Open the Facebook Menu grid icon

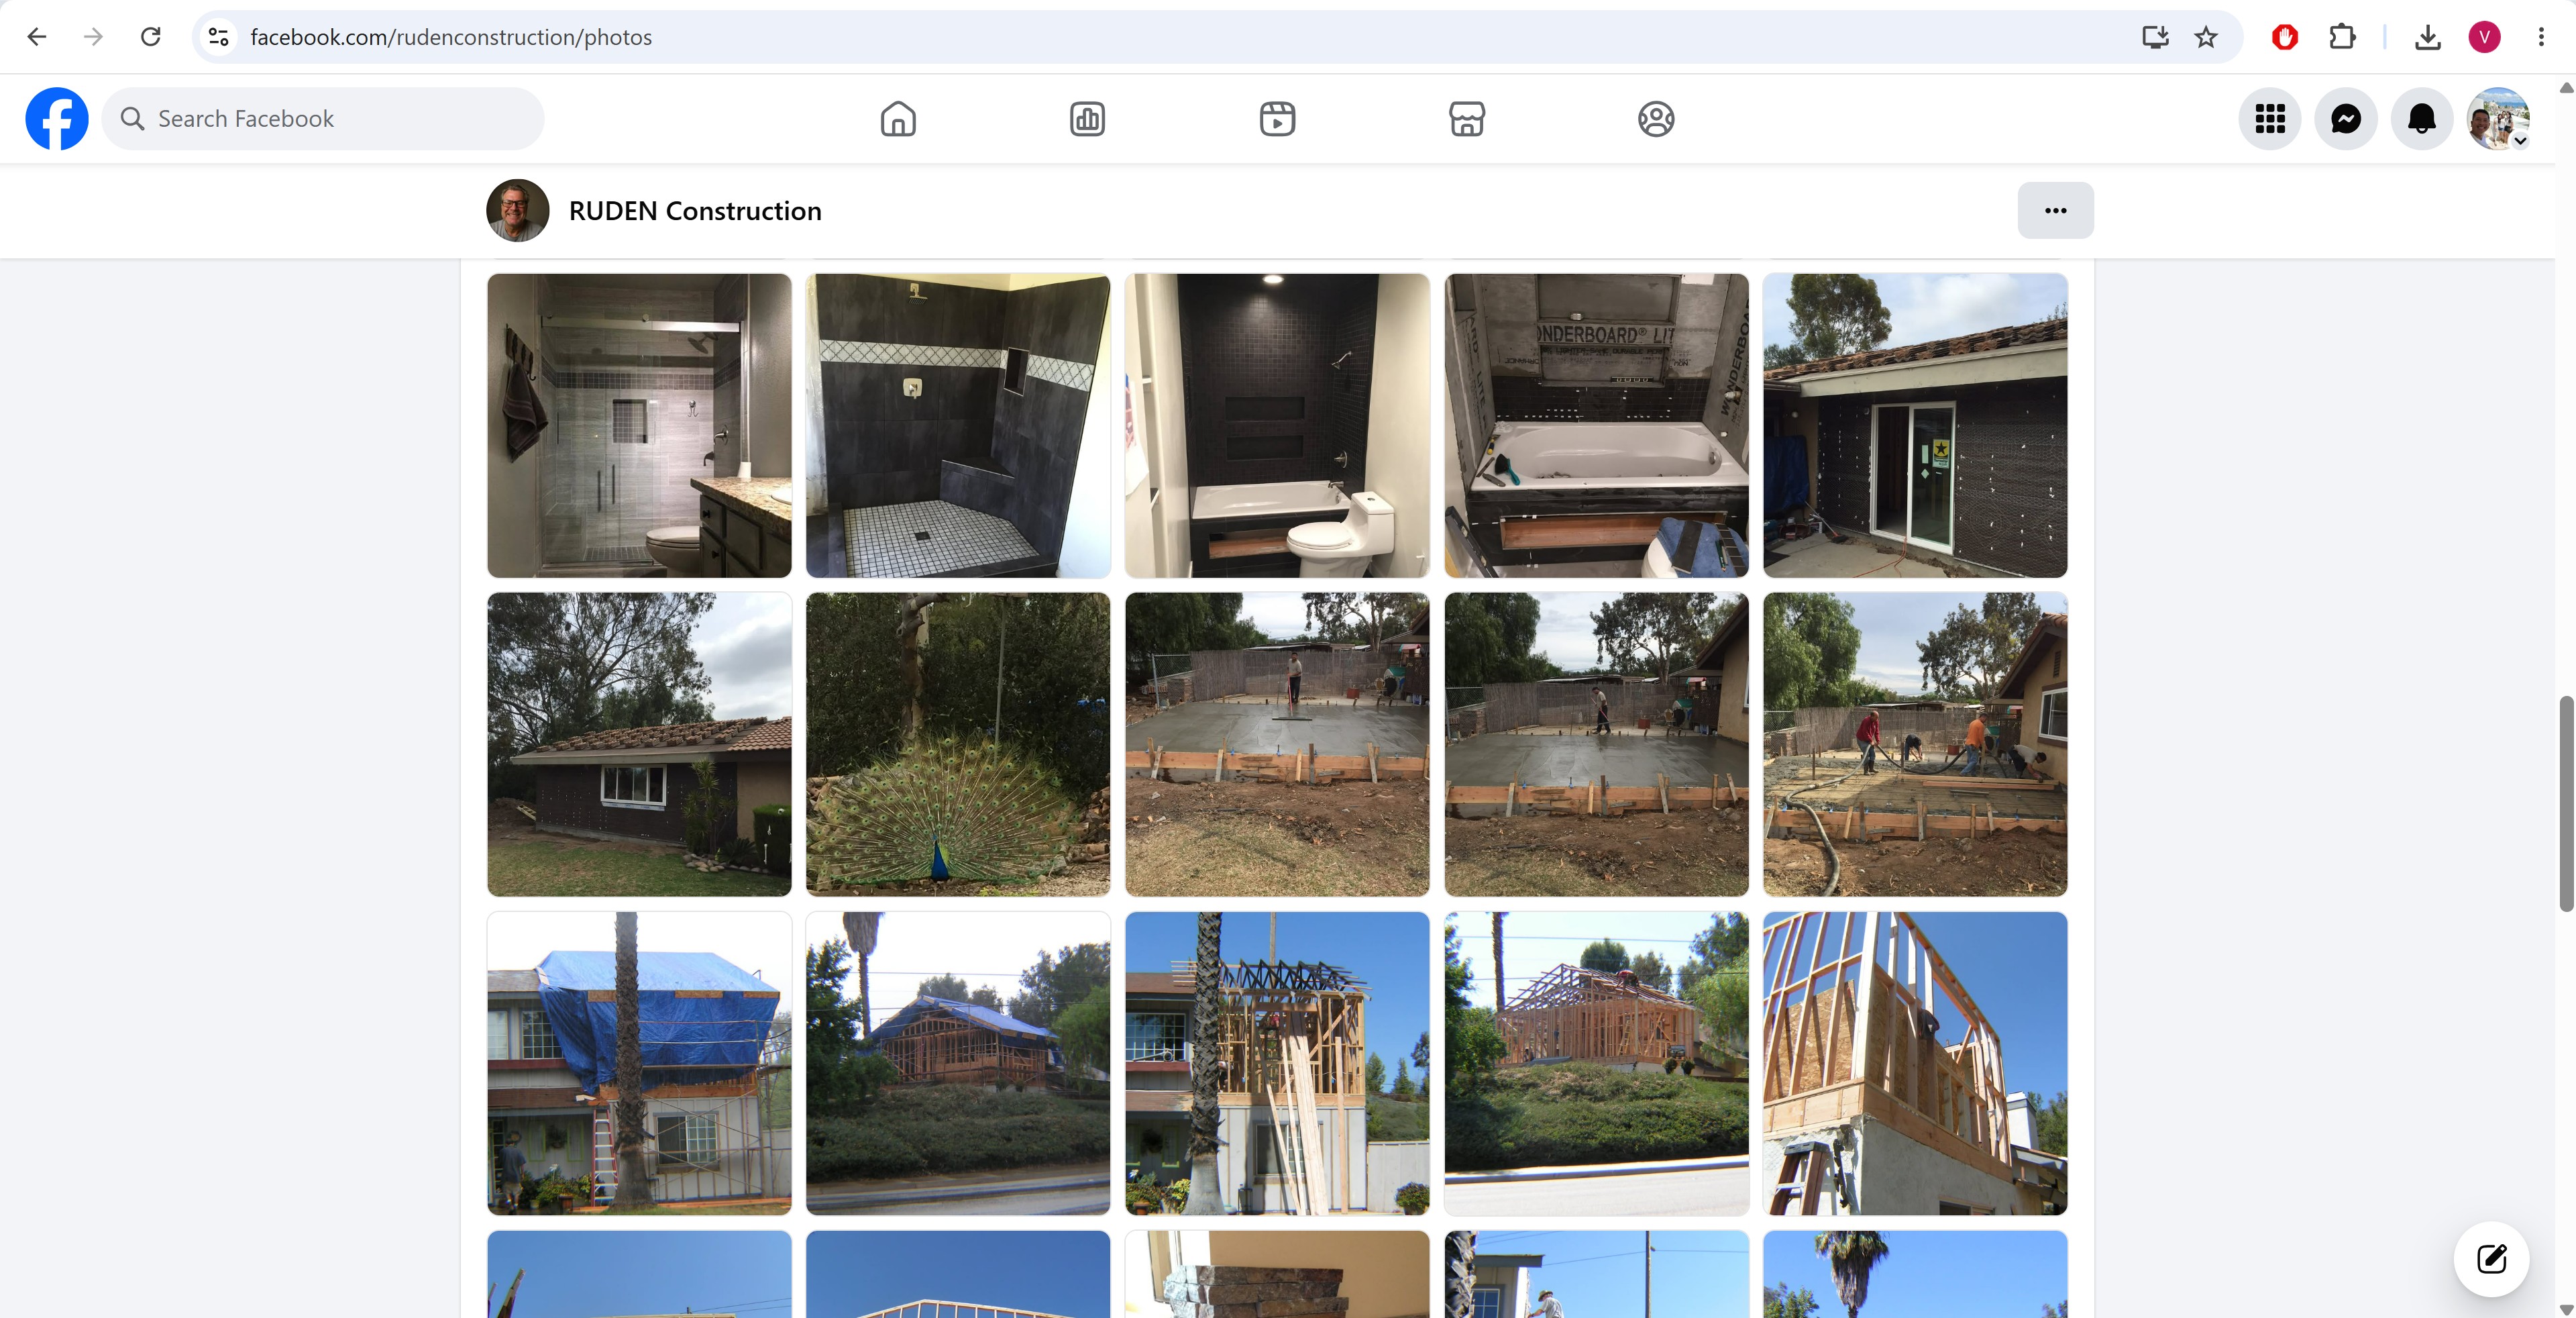2270,119
